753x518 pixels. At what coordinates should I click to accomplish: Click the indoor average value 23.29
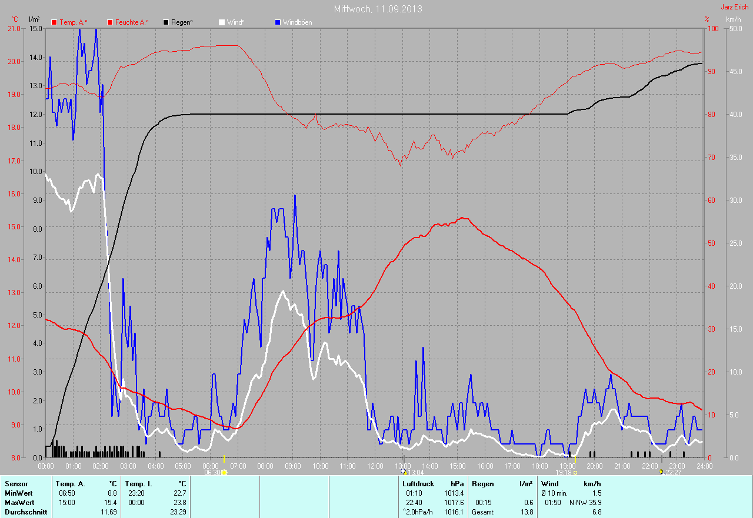[178, 512]
